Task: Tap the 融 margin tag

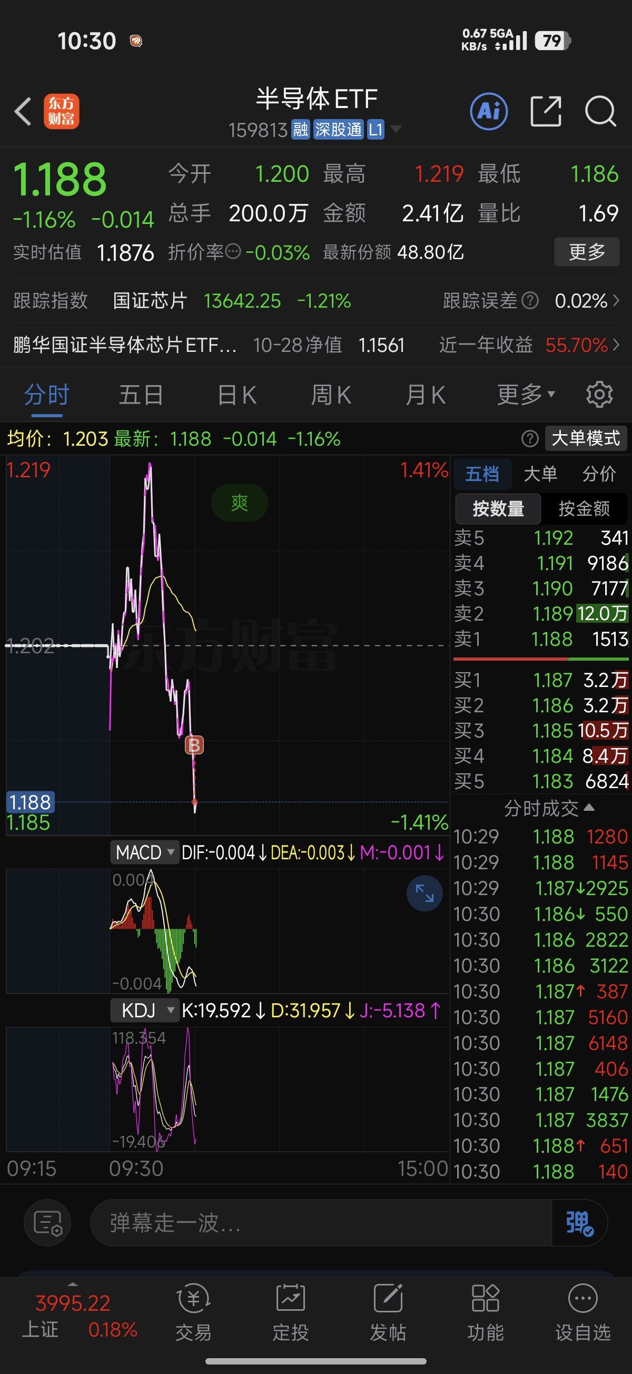Action: click(301, 129)
